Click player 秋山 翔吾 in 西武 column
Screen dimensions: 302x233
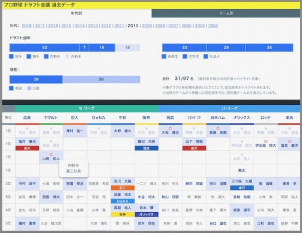tap(170, 197)
